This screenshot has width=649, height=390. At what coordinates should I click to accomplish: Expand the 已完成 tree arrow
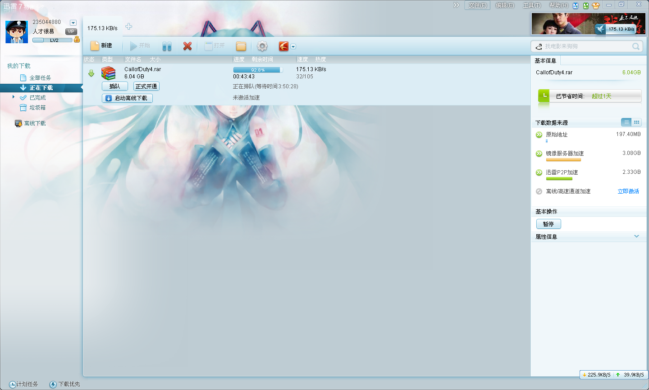(14, 97)
